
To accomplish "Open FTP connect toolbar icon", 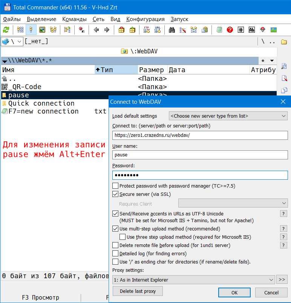I will [147, 30].
